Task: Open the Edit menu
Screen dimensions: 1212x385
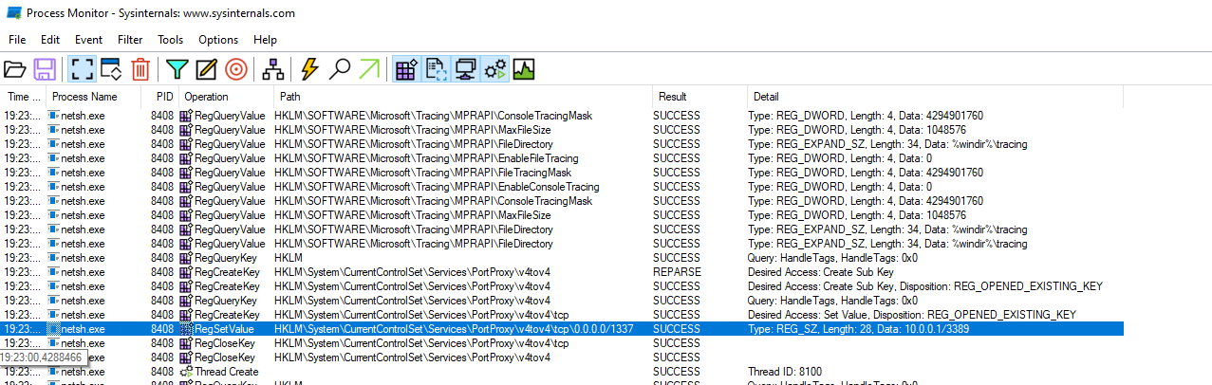Action: (x=50, y=40)
